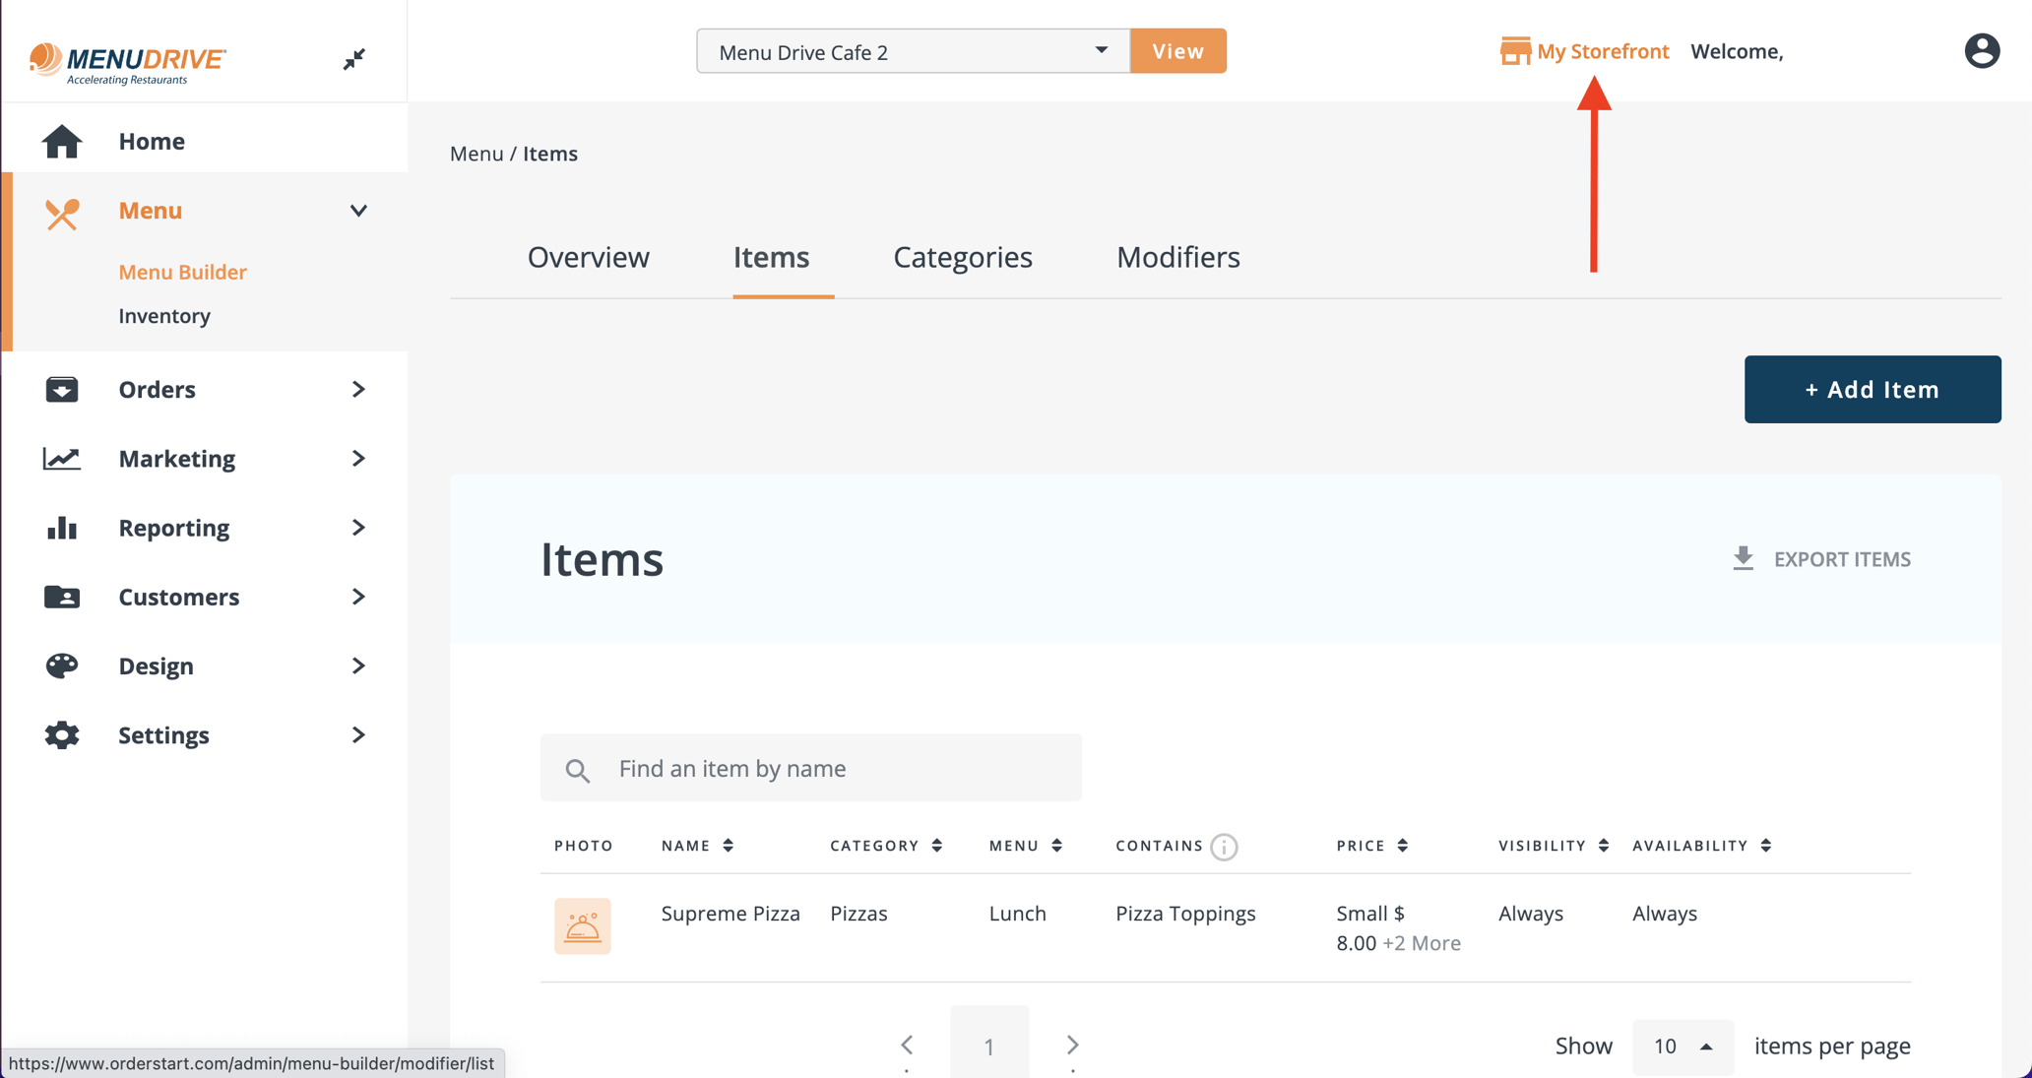Screen dimensions: 2032x1078
Task: Open Inventory in the sidebar
Action: pyautogui.click(x=164, y=316)
